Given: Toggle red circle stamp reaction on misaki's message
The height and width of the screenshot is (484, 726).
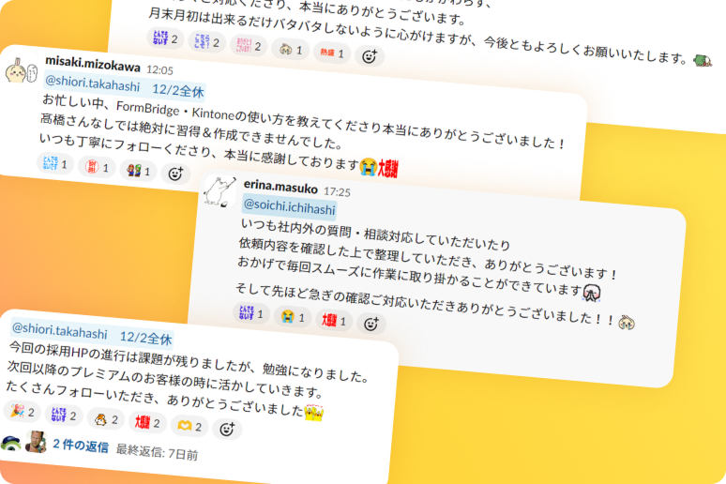Looking at the screenshot, I should pos(97,167).
